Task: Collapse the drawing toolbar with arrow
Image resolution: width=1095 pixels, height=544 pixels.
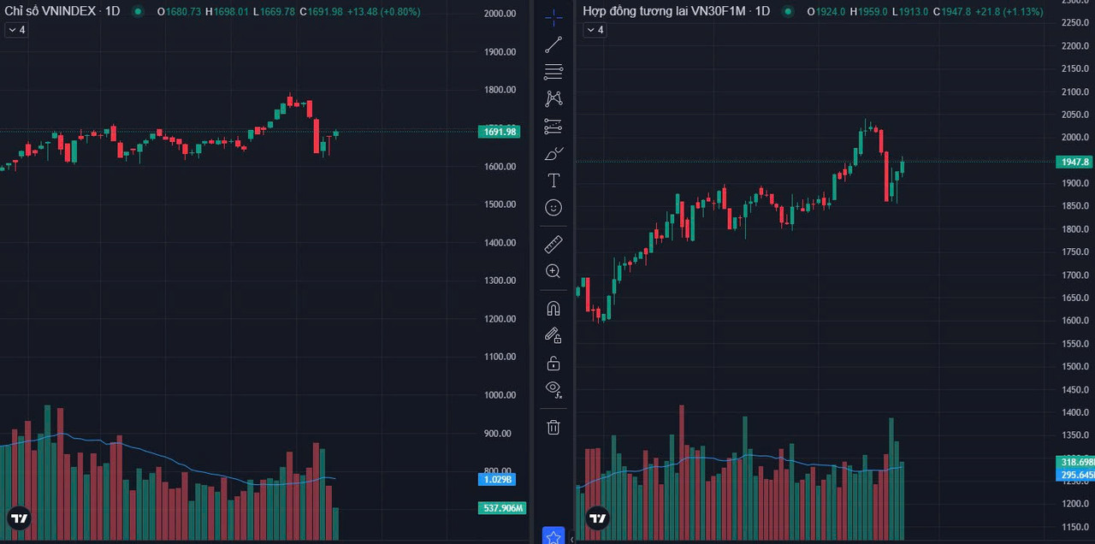Action: click(571, 539)
